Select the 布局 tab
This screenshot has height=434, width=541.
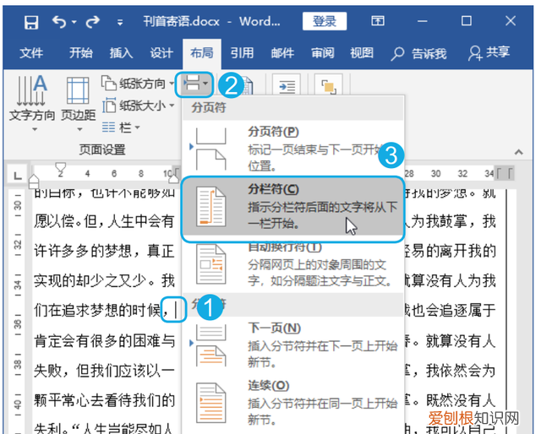tap(201, 53)
